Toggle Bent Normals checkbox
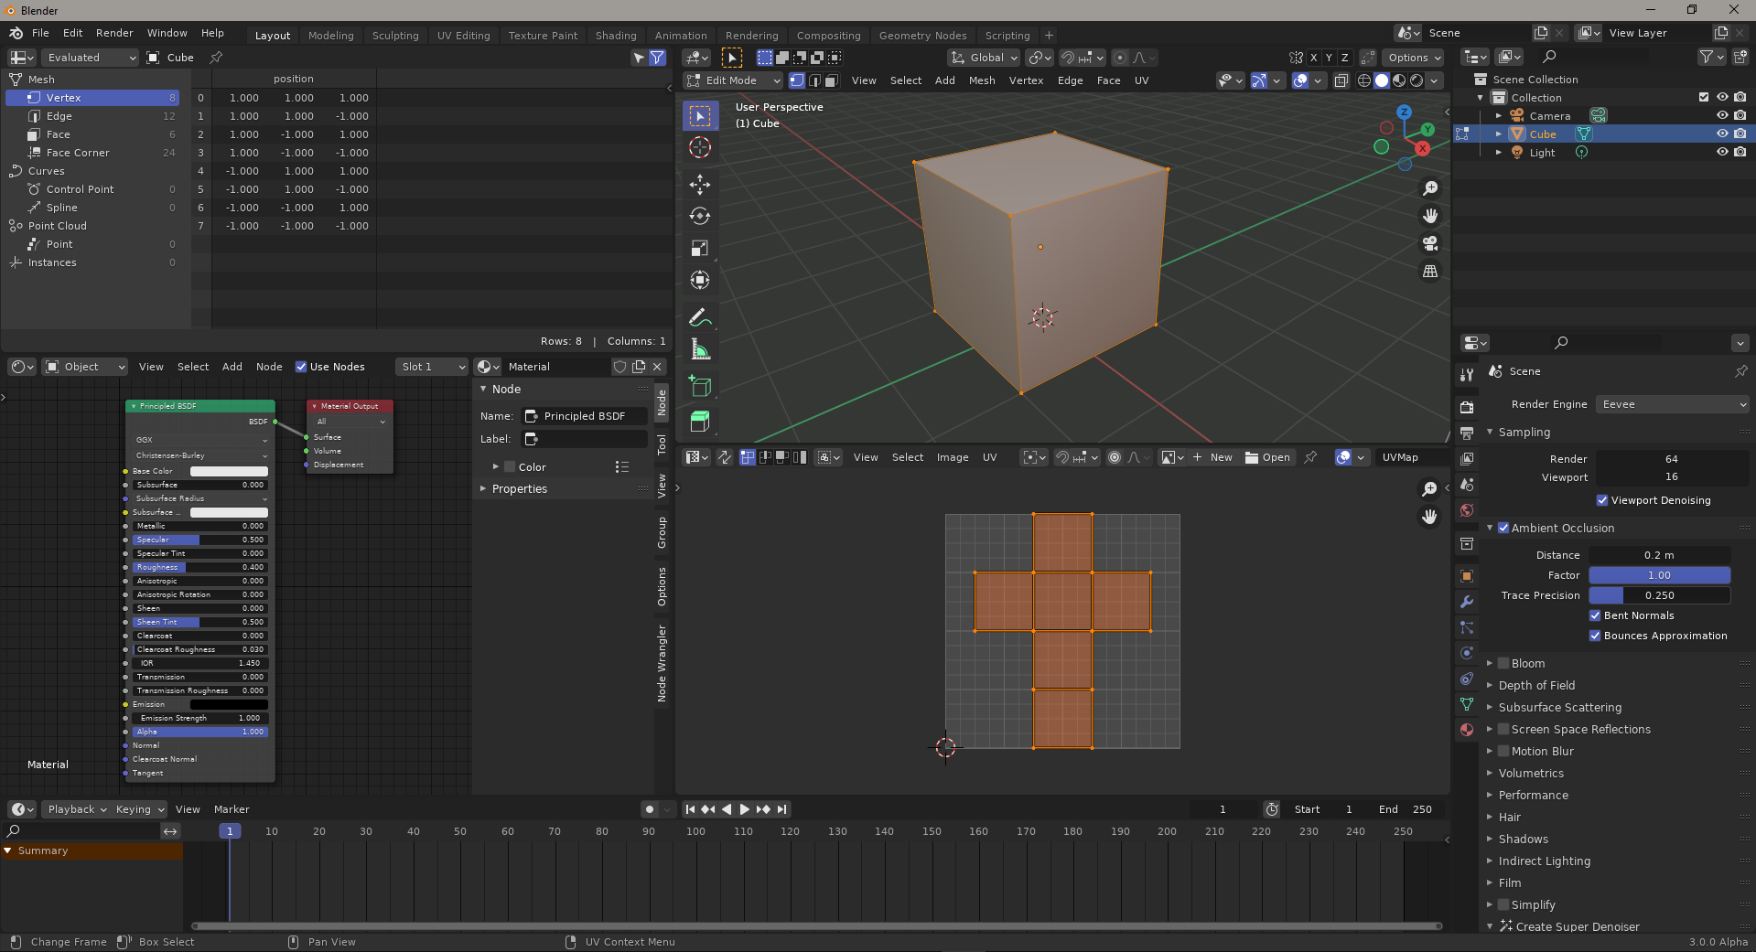Viewport: 1756px width, 952px height. coord(1595,615)
